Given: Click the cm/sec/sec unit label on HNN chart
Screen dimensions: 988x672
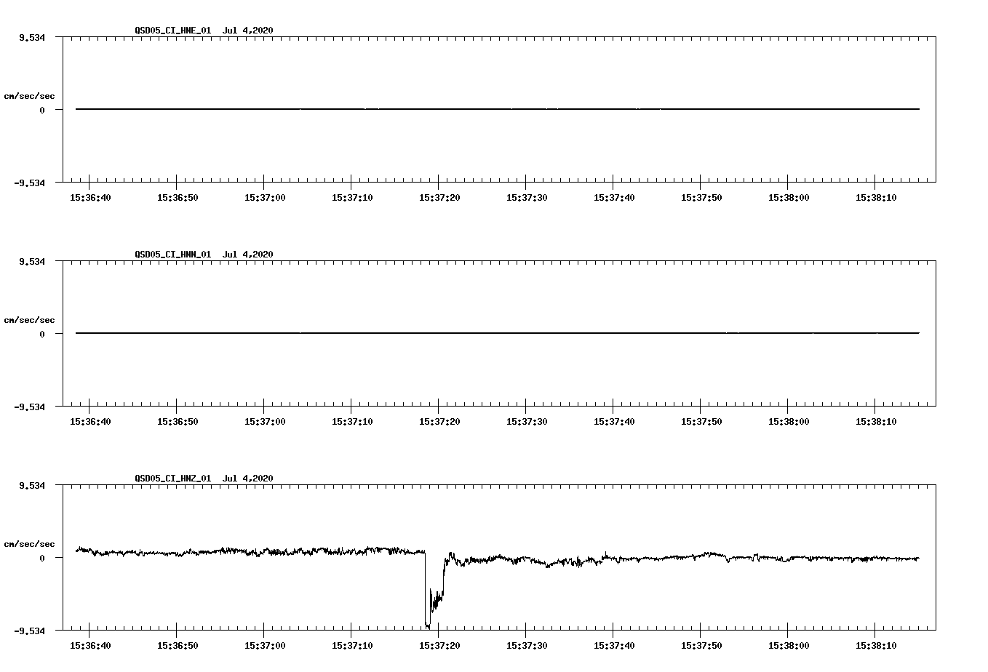Looking at the screenshot, I should (29, 321).
